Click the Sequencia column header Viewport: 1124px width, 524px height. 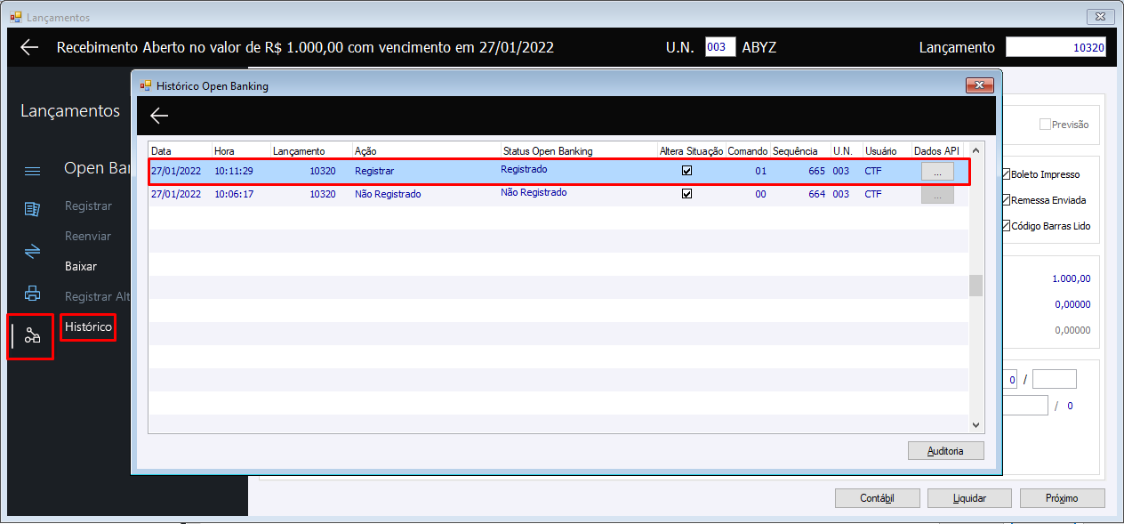(x=800, y=150)
